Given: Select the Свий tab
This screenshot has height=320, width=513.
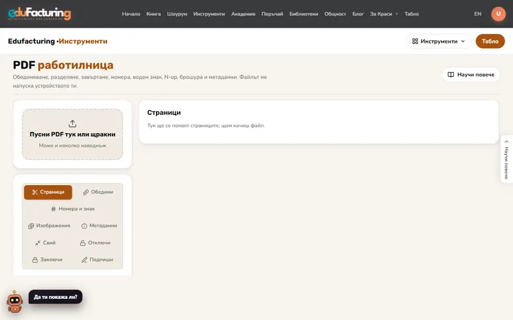Looking at the screenshot, I should (46, 243).
